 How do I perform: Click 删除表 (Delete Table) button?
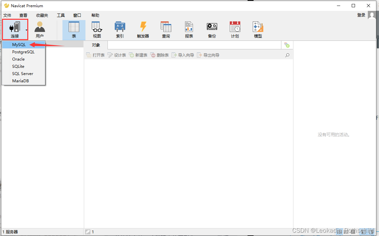[x=159, y=55]
